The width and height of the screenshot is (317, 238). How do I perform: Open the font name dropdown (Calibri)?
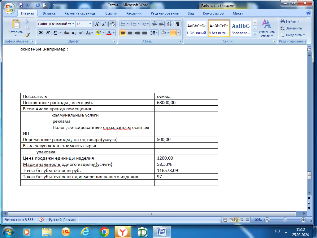point(73,24)
